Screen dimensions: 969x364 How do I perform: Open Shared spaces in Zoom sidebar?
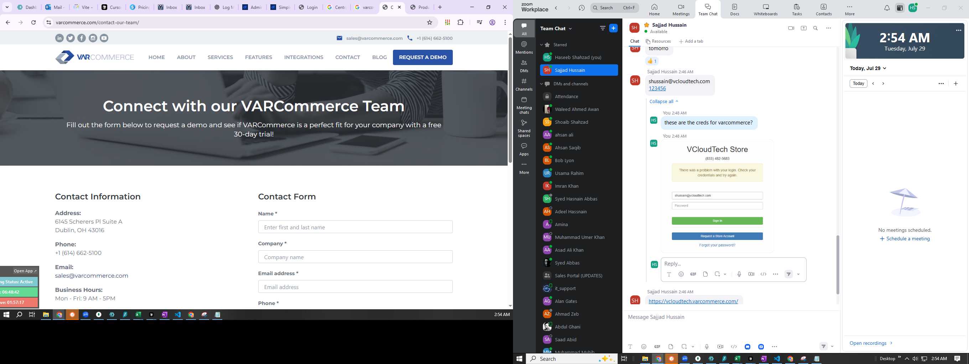pos(524,128)
